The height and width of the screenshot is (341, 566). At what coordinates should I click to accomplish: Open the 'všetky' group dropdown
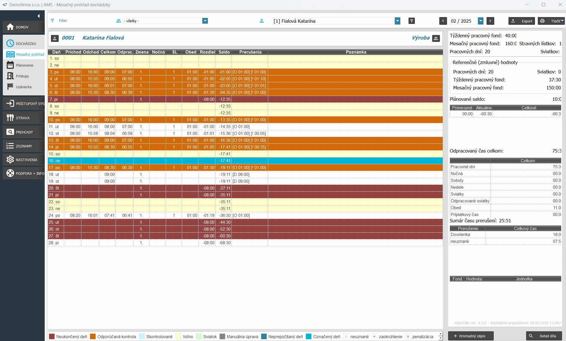[x=205, y=21]
